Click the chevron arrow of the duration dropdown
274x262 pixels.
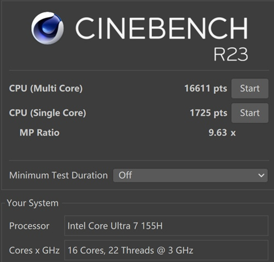coord(261,175)
